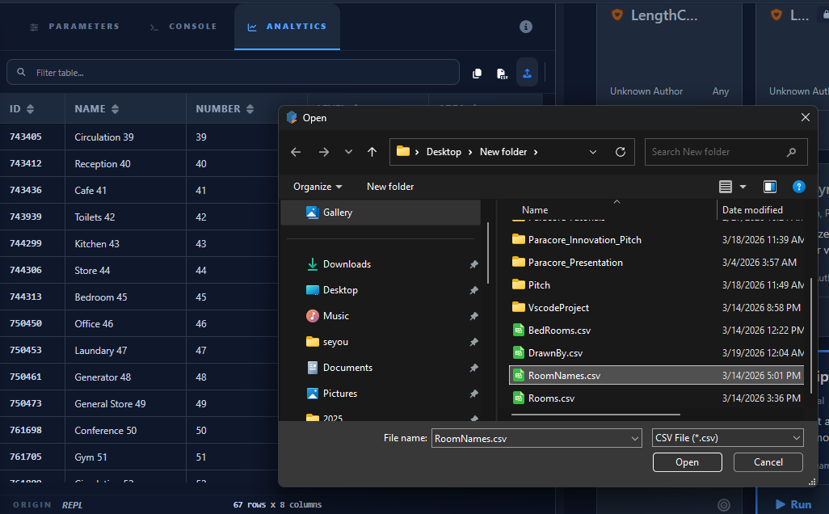Click the refresh button in address bar
Viewport: 829px width, 514px height.
(621, 152)
